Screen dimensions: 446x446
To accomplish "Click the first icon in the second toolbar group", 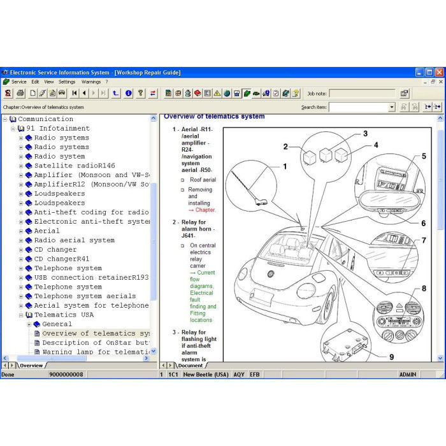I will coord(168,93).
